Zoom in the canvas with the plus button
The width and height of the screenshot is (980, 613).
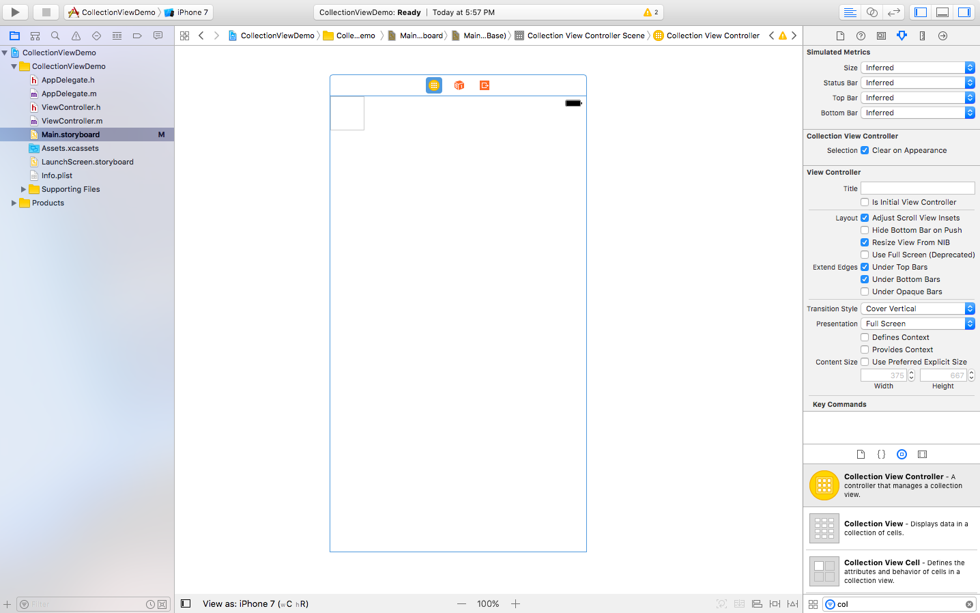tap(515, 603)
